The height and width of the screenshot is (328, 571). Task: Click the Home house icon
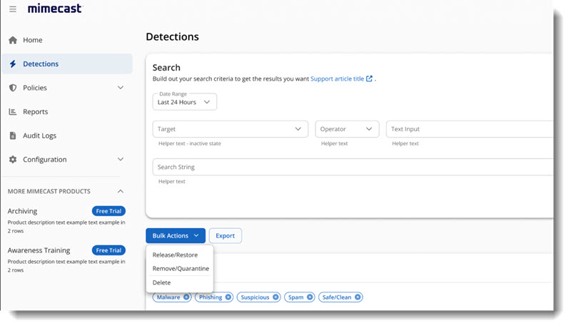tap(13, 40)
